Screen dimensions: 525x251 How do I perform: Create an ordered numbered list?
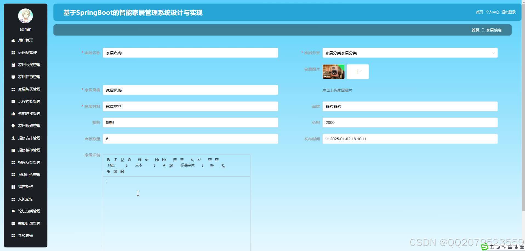(x=175, y=160)
